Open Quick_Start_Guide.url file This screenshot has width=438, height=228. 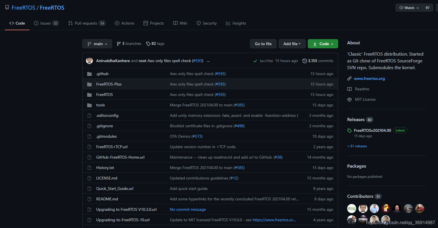(x=115, y=189)
